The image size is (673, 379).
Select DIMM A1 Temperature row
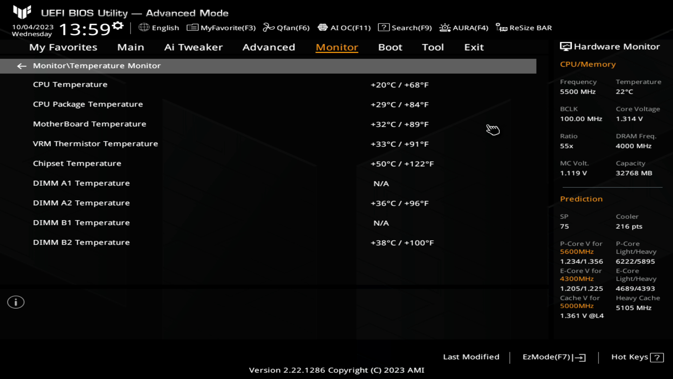268,183
